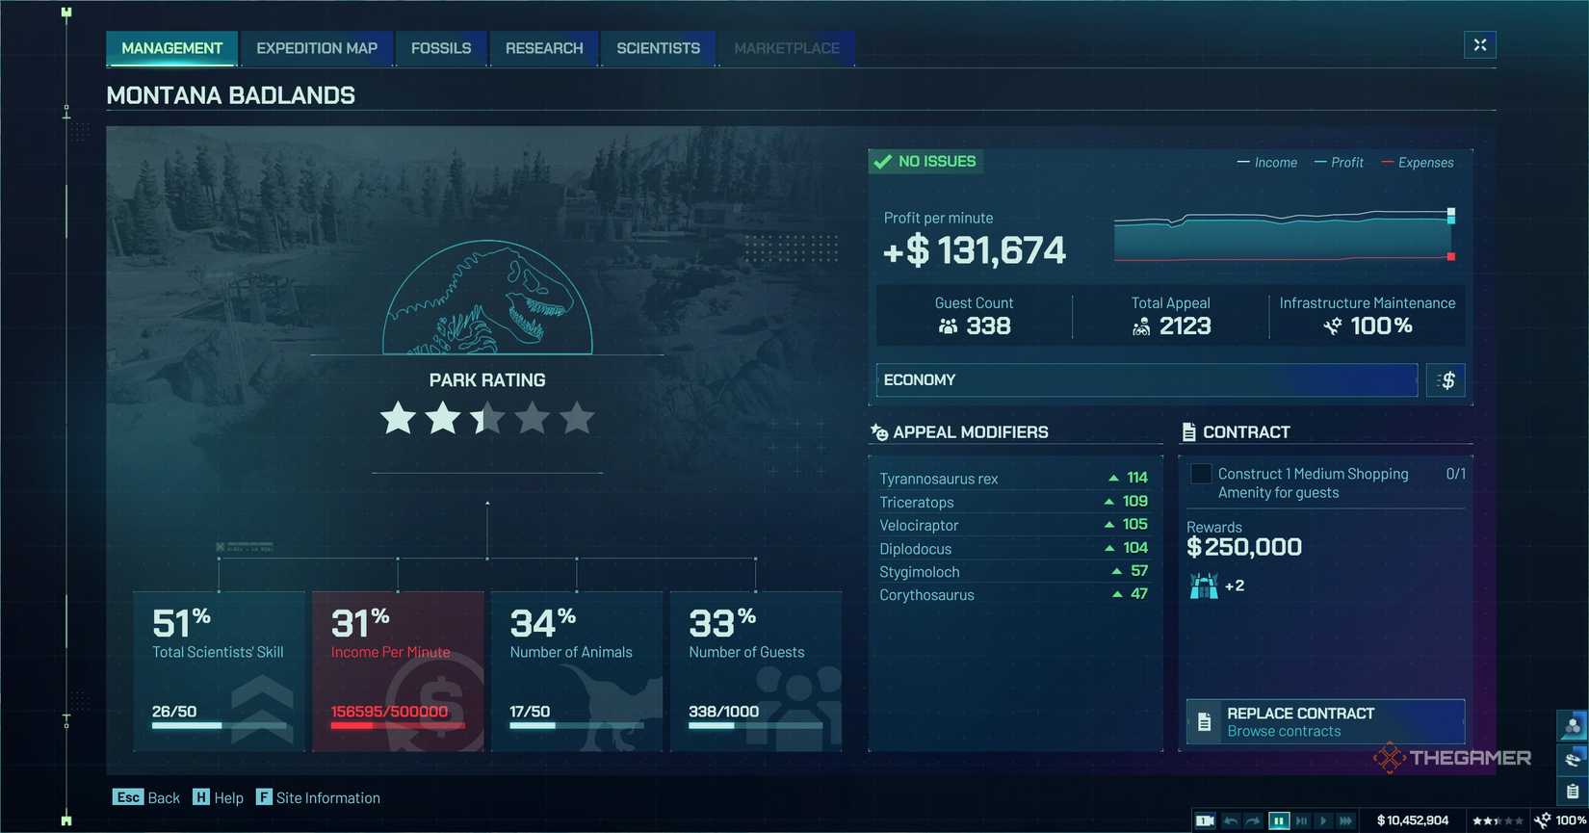Click the wrench maintenance icon in status bar
The width and height of the screenshot is (1589, 833).
(1543, 820)
